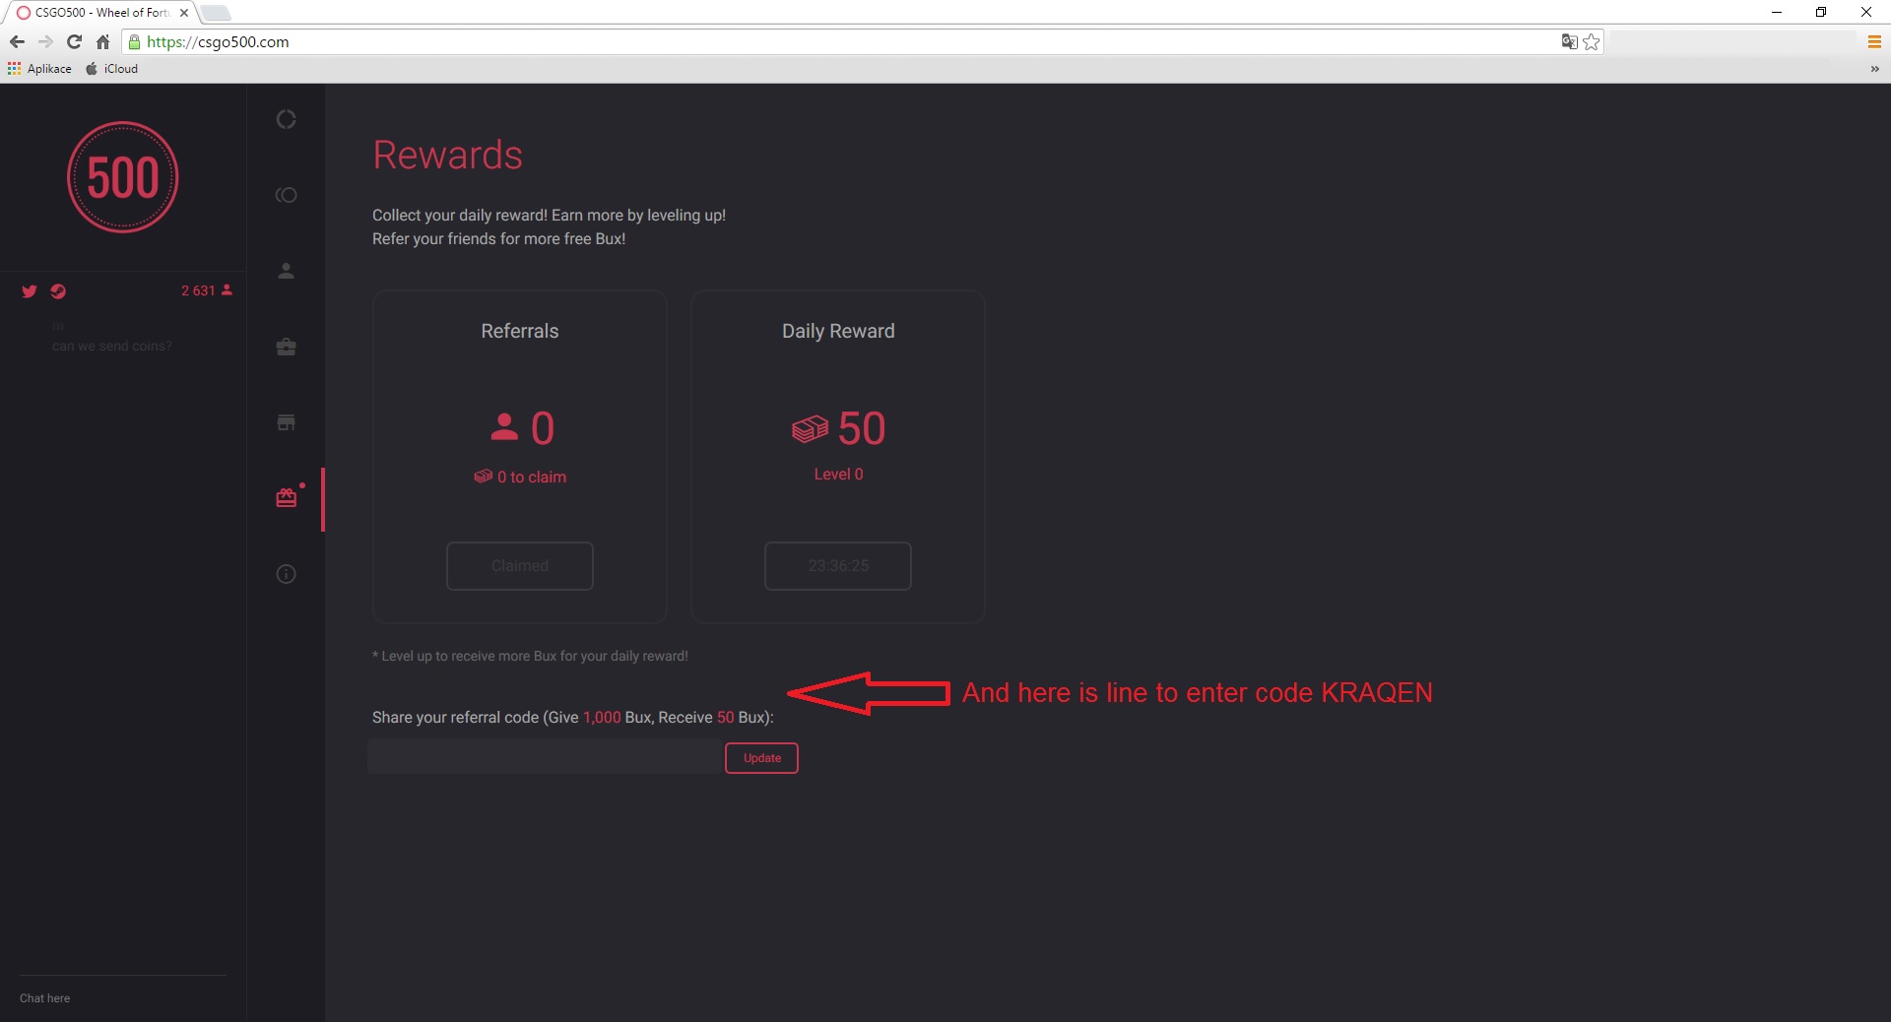Open the shop sidebar icon

286,422
